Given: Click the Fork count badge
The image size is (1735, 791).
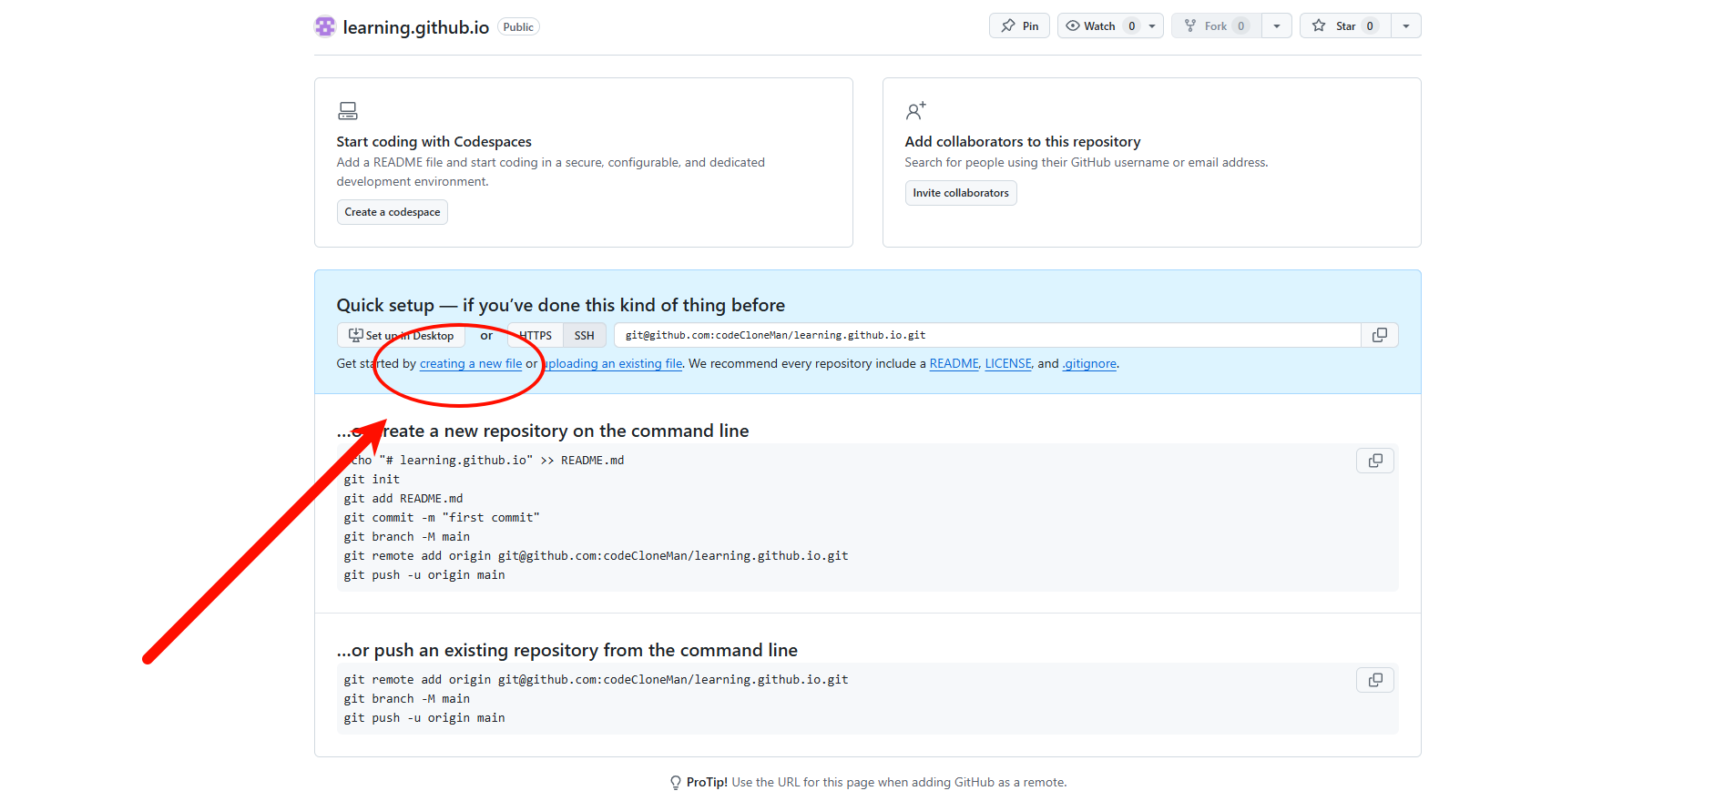Looking at the screenshot, I should (x=1240, y=25).
